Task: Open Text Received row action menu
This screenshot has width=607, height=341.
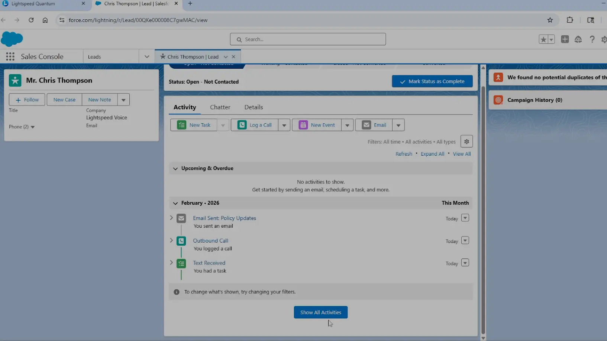Action: pyautogui.click(x=465, y=263)
